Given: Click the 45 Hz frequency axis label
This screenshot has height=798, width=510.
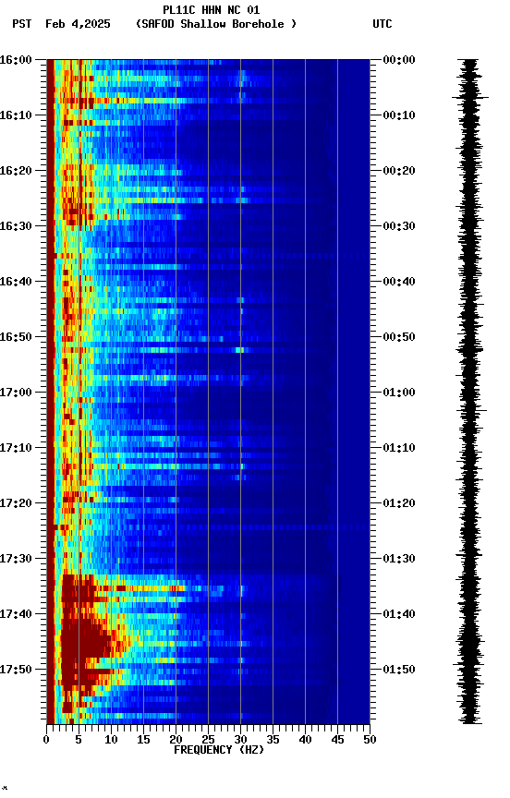Looking at the screenshot, I should (337, 740).
